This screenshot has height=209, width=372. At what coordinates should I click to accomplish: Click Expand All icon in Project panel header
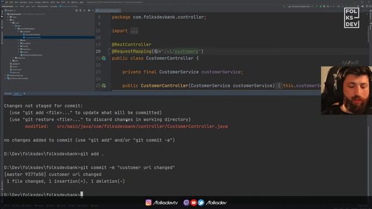[80, 10]
